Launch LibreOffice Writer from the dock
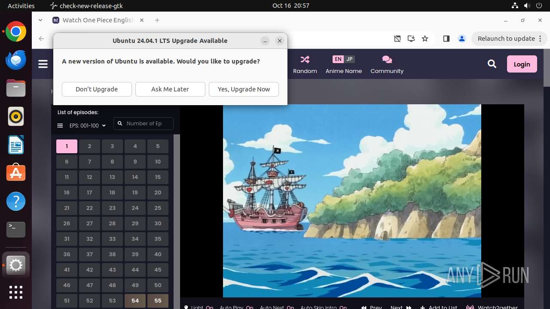The height and width of the screenshot is (309, 550). [16, 145]
